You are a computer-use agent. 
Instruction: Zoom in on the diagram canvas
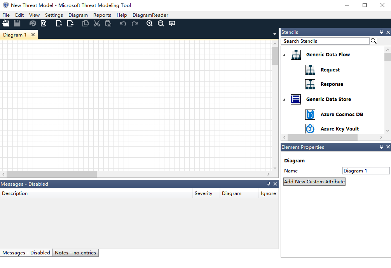[149, 24]
